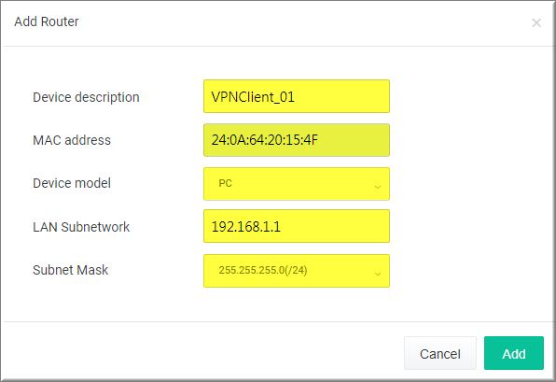Click the Device model chevron arrow
This screenshot has width=556, height=382.
coord(378,187)
